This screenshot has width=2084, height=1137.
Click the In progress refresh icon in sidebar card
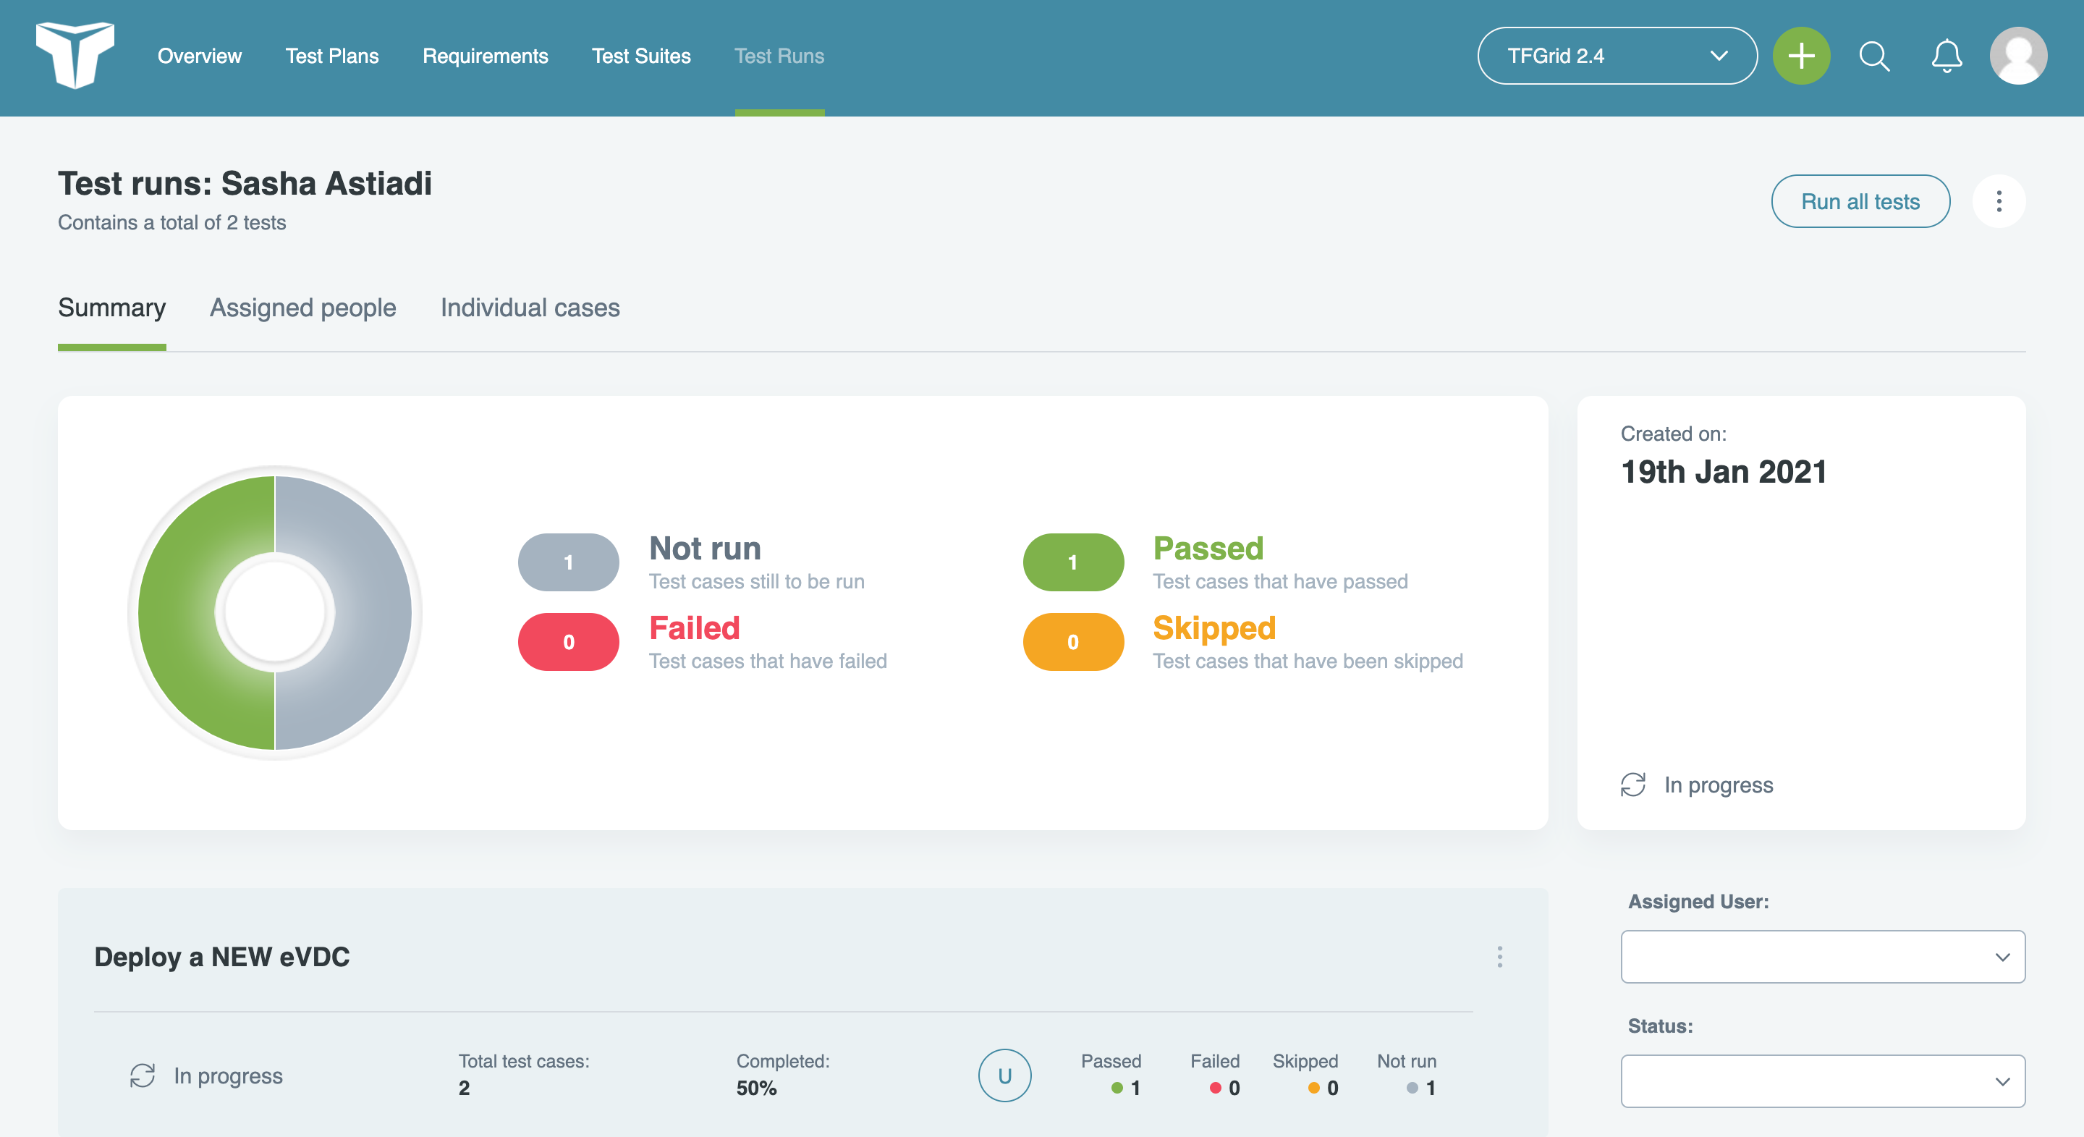pos(1632,784)
